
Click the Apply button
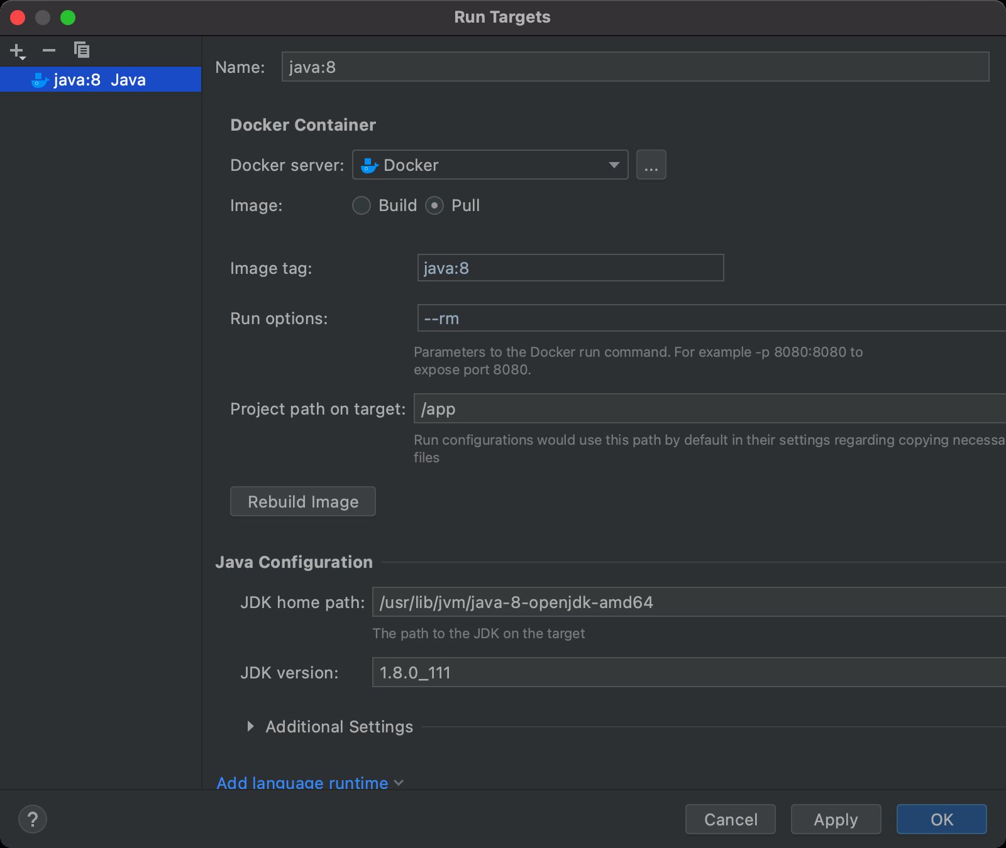(x=836, y=819)
